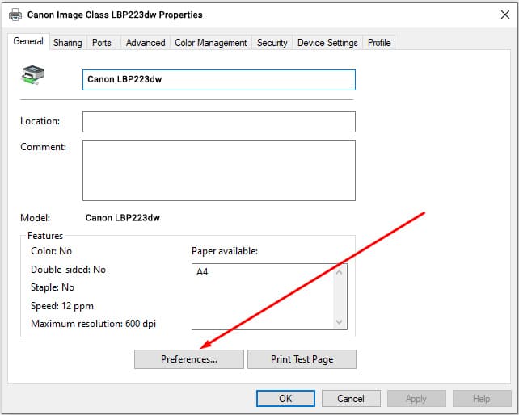Screen dimensions: 519x415
Task: Click the window title 'Canon Image Class LBP223dw Properties'
Action: [115, 15]
